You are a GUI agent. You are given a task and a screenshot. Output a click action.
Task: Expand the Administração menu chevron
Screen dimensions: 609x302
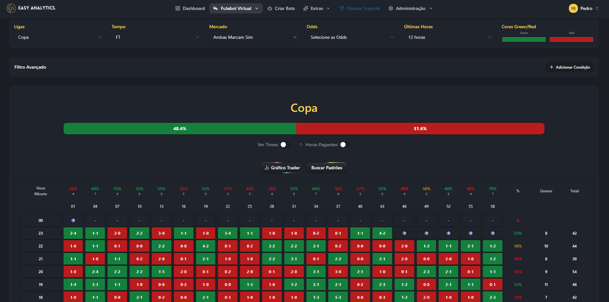click(x=431, y=8)
